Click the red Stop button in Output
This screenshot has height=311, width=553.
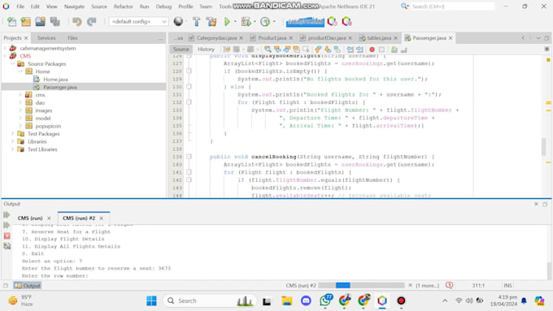[7, 235]
